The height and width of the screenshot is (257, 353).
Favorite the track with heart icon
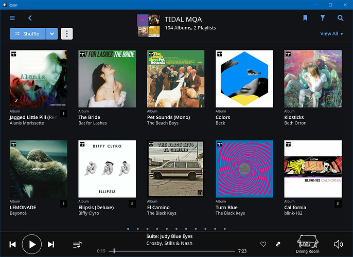pyautogui.click(x=263, y=244)
